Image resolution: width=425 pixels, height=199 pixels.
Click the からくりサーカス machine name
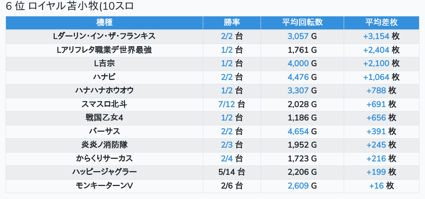104,159
